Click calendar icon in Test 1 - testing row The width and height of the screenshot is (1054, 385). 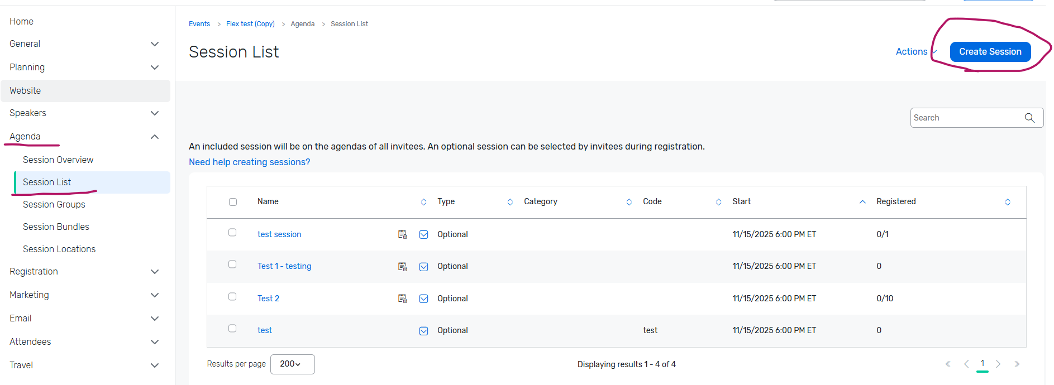pyautogui.click(x=402, y=267)
